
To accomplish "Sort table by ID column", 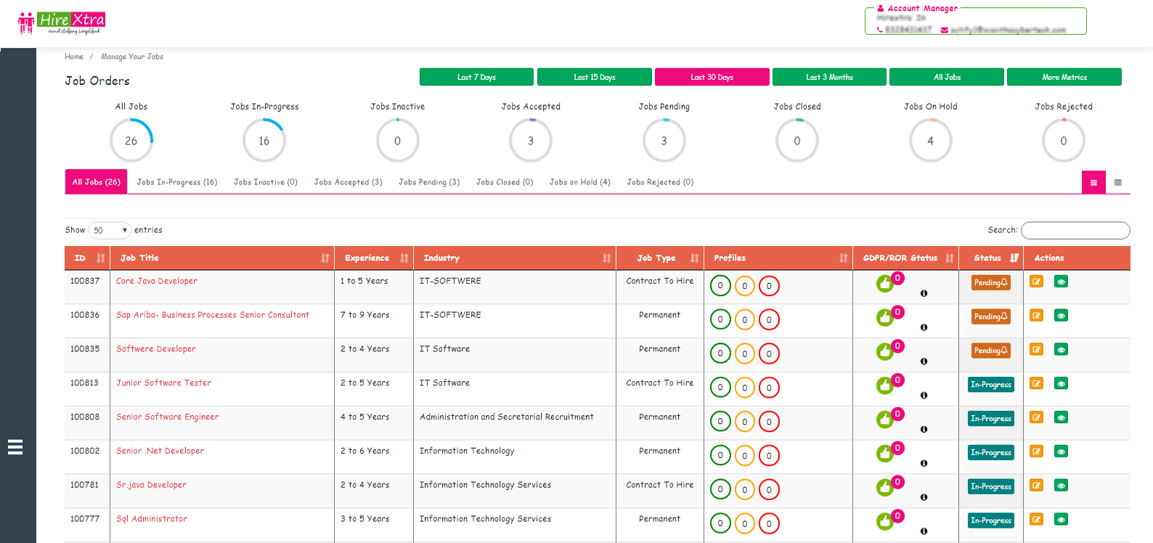I will [x=87, y=258].
